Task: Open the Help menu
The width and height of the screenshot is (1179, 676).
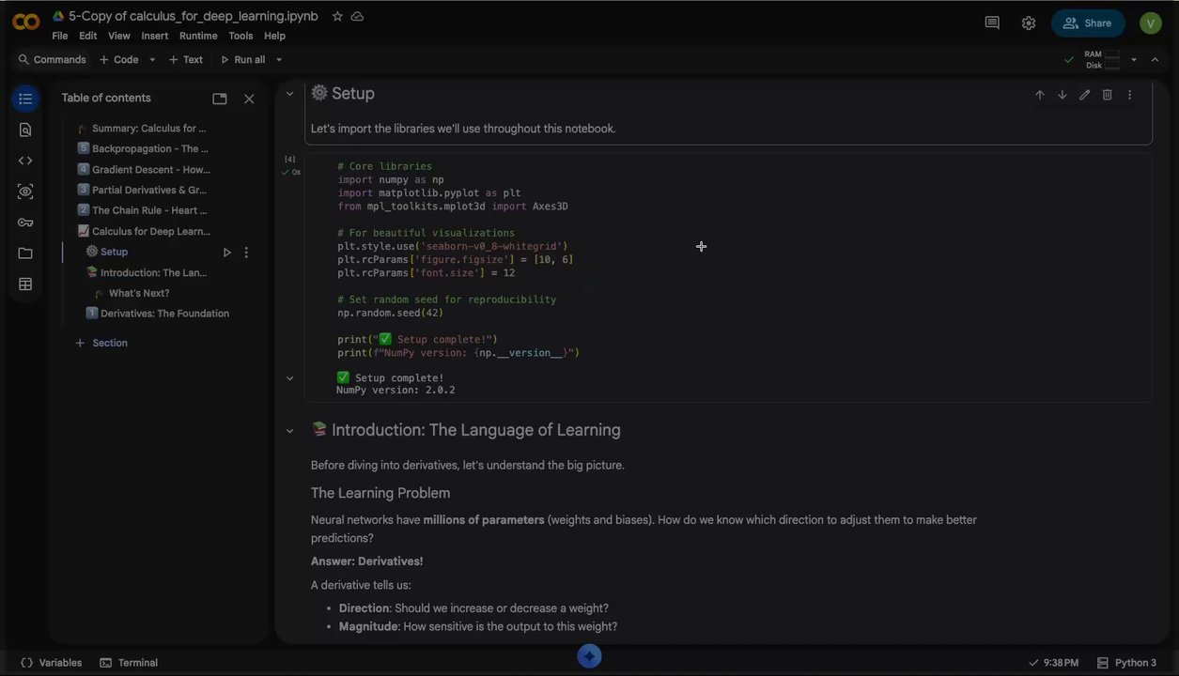Action: pos(274,36)
